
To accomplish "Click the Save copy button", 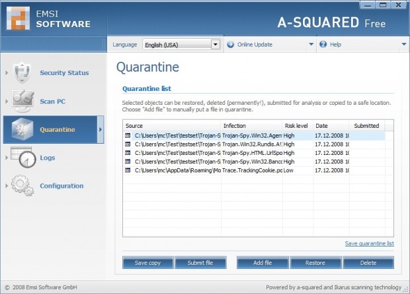I will [147, 263].
